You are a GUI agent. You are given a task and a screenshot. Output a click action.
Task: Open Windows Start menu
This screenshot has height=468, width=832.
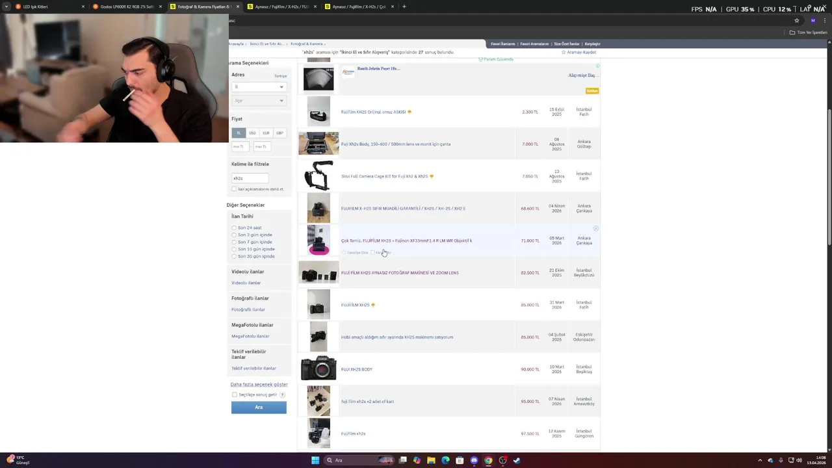tap(315, 460)
